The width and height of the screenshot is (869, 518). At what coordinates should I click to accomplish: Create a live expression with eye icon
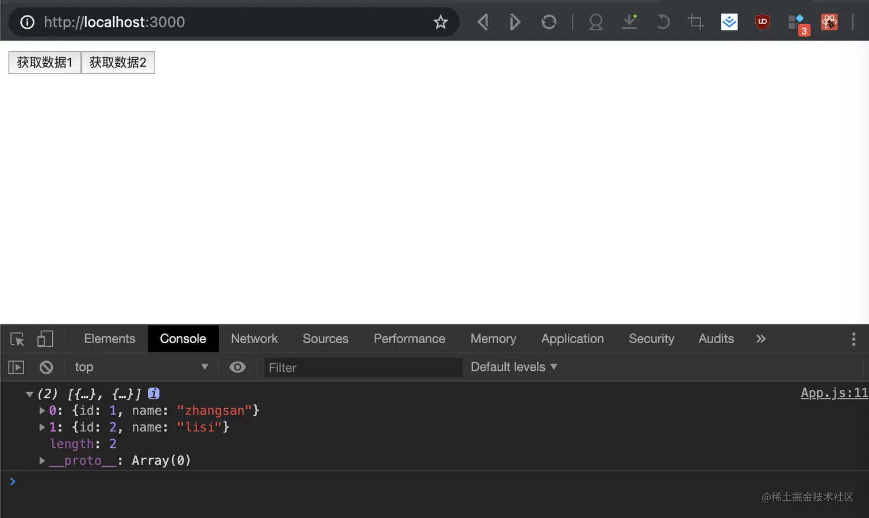(237, 367)
